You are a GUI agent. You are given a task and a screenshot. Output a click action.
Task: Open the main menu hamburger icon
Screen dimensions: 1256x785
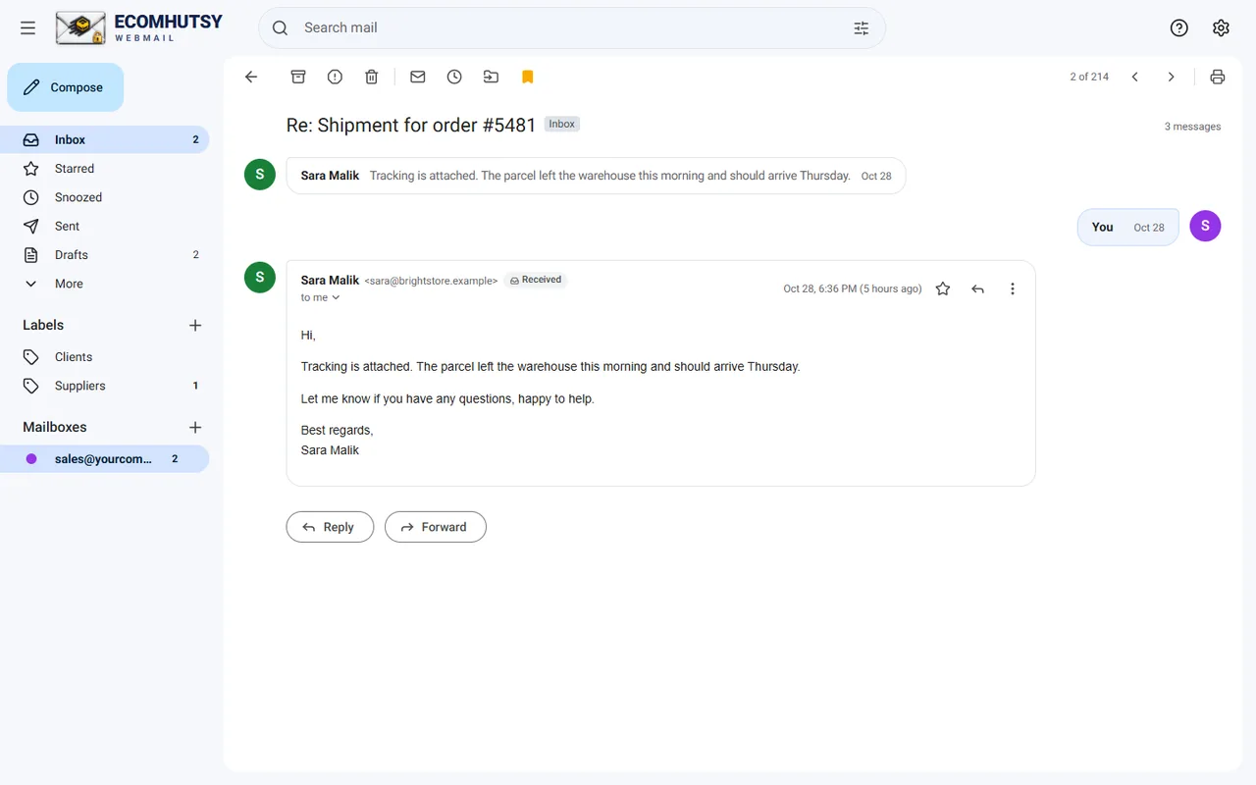click(x=28, y=28)
